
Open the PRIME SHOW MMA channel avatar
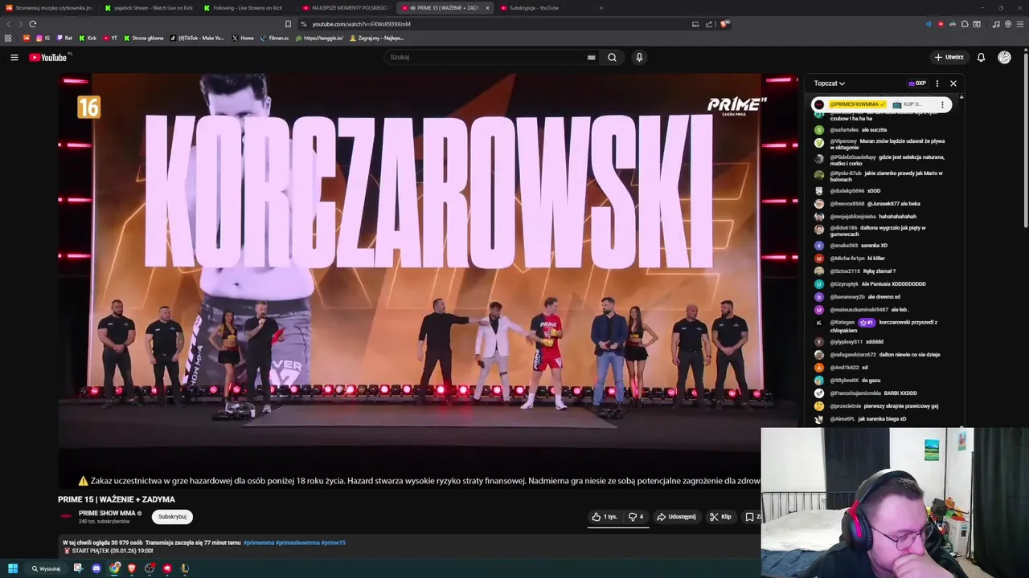tap(66, 516)
